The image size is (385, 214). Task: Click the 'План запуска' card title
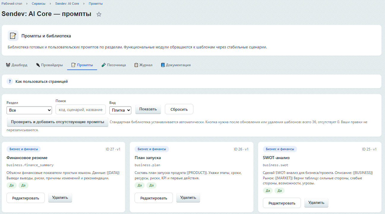coord(148,158)
